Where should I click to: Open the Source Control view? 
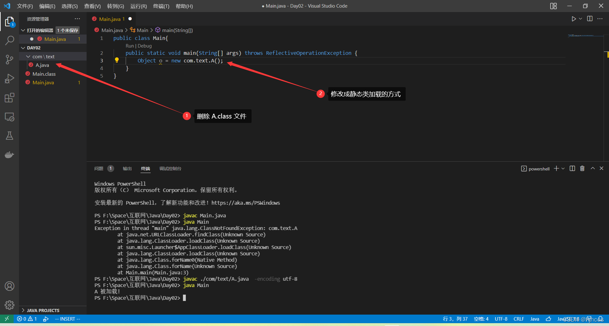(10, 59)
